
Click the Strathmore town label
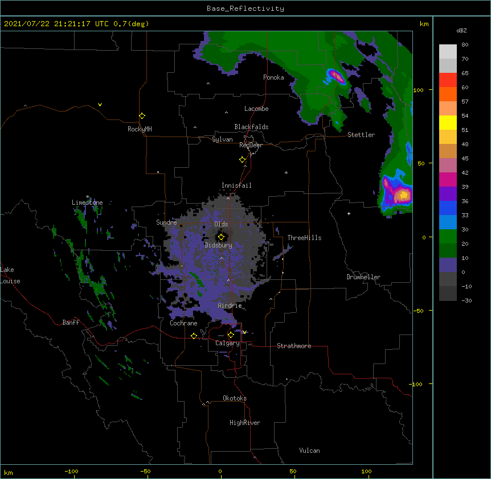(294, 346)
